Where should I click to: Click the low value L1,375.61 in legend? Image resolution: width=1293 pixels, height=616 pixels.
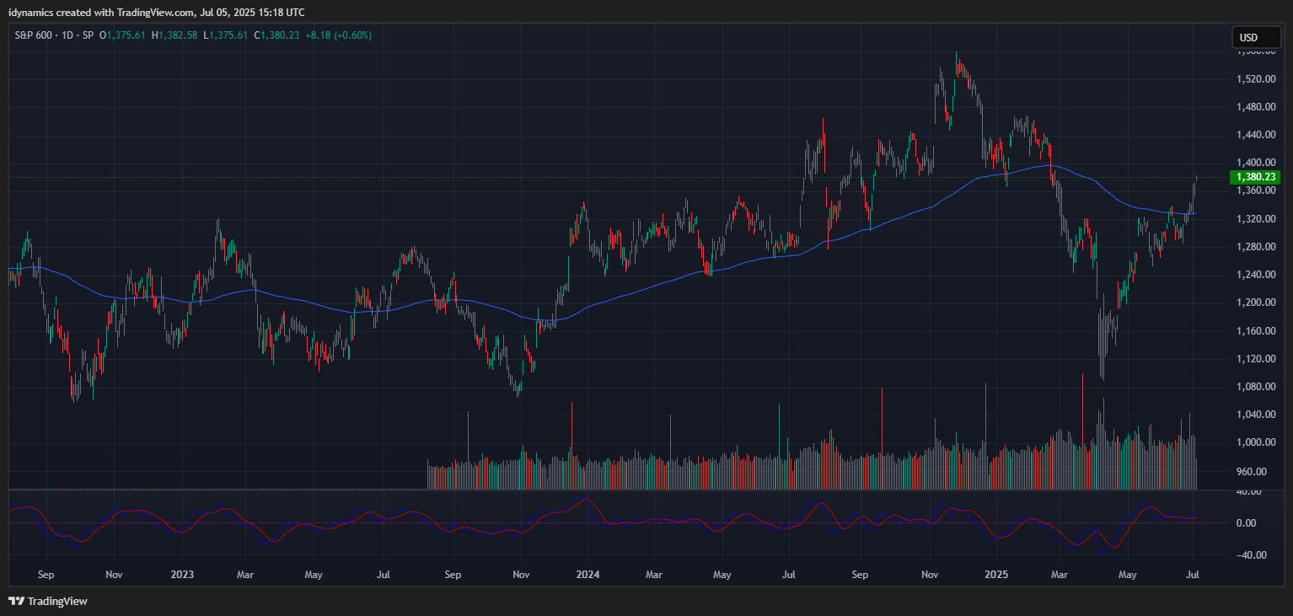(x=226, y=35)
